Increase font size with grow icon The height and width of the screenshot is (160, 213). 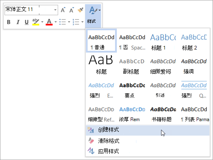(63, 10)
